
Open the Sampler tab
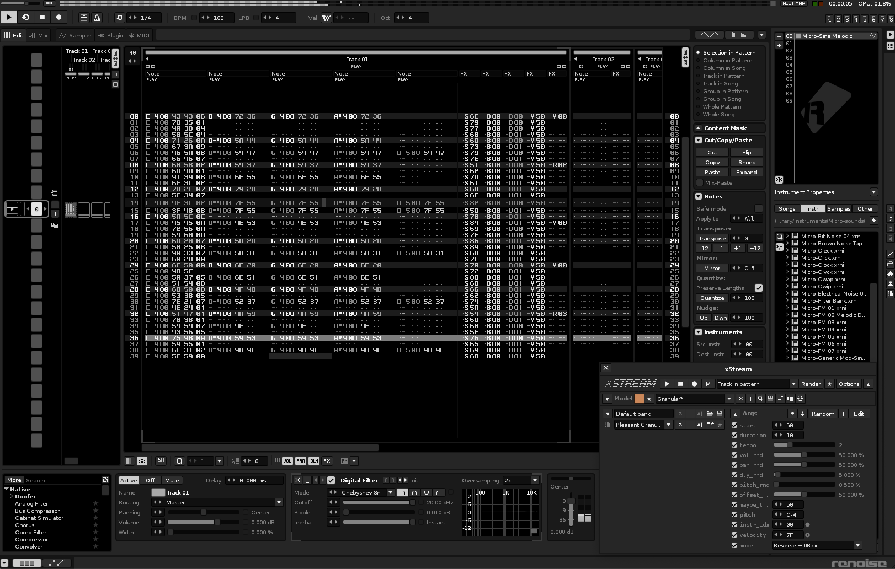(75, 35)
